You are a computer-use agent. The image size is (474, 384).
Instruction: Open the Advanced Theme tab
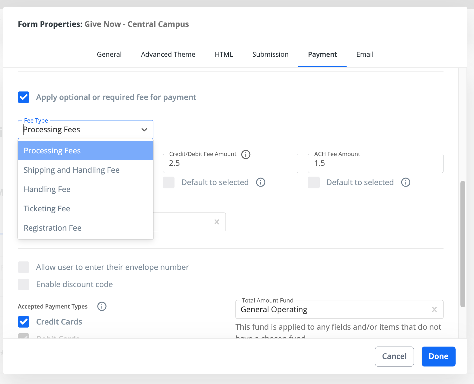(x=168, y=54)
